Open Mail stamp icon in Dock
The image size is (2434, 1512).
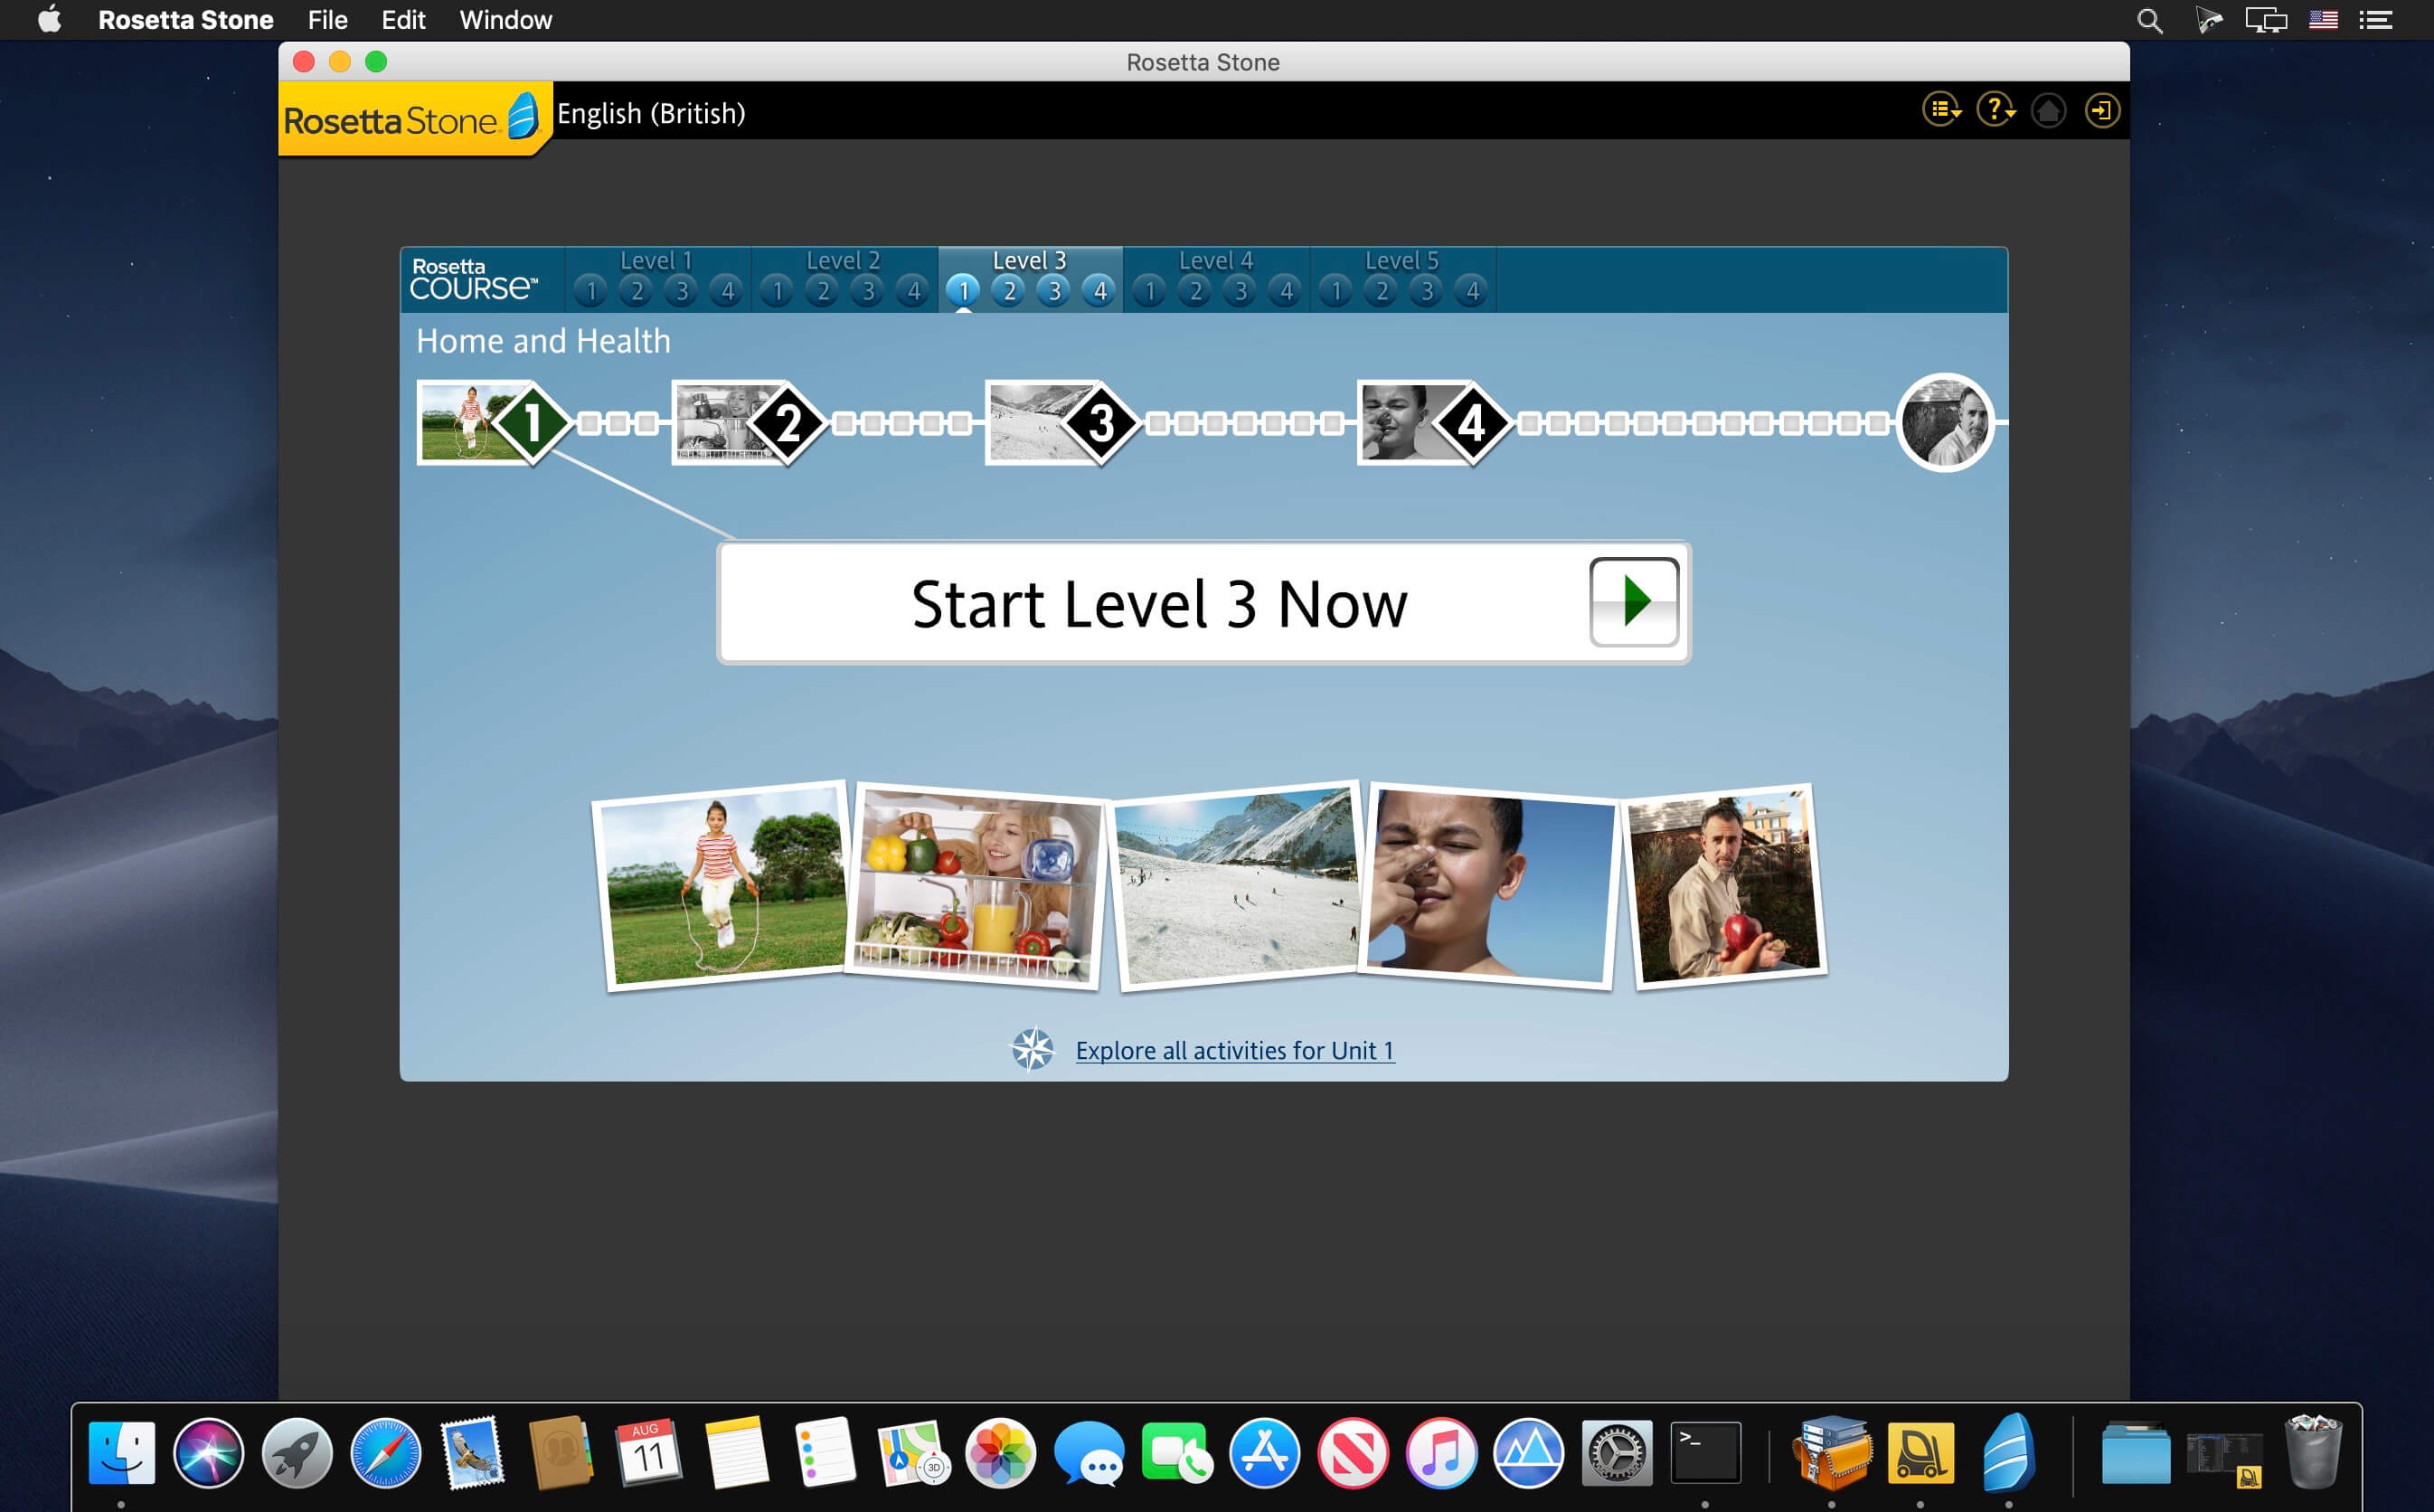point(473,1452)
